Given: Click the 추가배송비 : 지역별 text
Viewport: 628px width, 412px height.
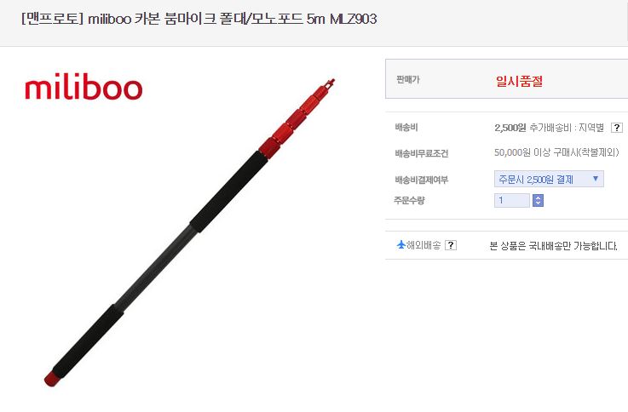Looking at the screenshot, I should coord(567,128).
